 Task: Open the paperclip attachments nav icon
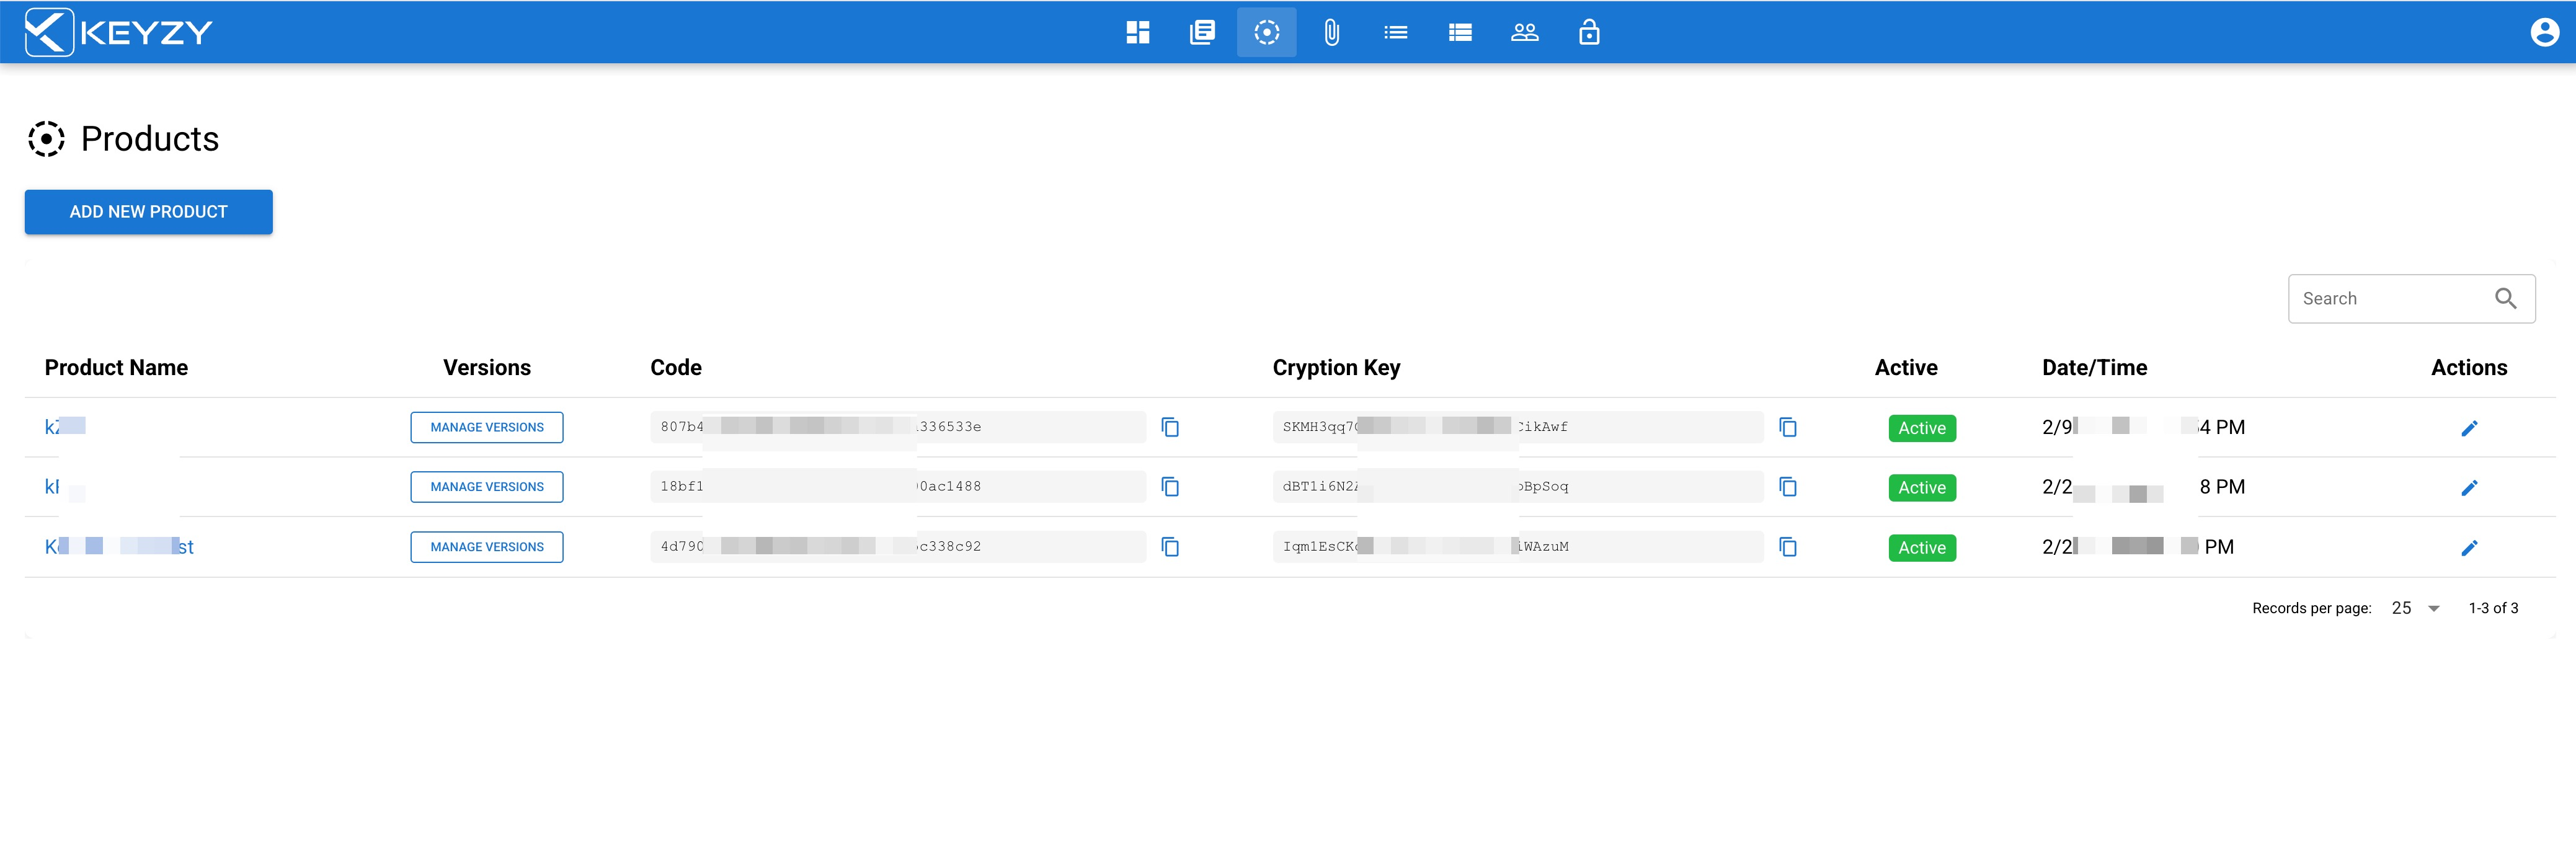tap(1331, 33)
